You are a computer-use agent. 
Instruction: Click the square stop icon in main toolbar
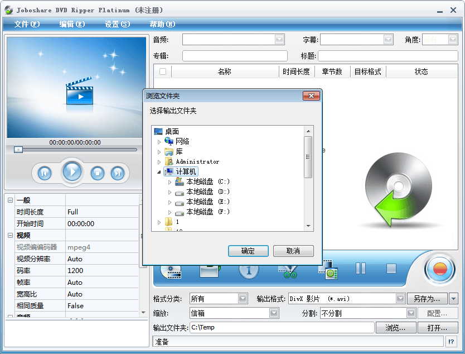point(391,269)
